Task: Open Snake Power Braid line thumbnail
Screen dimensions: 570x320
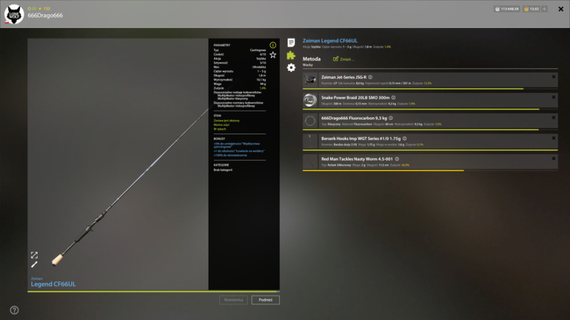Action: pos(310,100)
